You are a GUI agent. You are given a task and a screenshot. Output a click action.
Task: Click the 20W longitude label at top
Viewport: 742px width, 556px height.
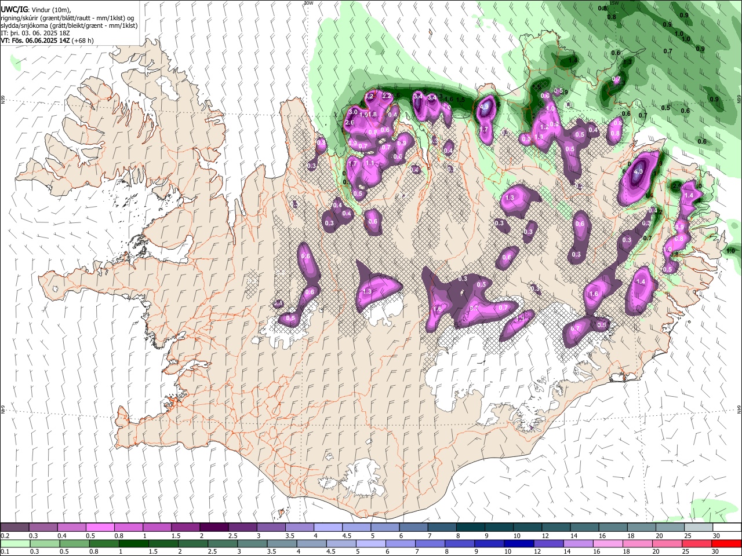click(308, 3)
